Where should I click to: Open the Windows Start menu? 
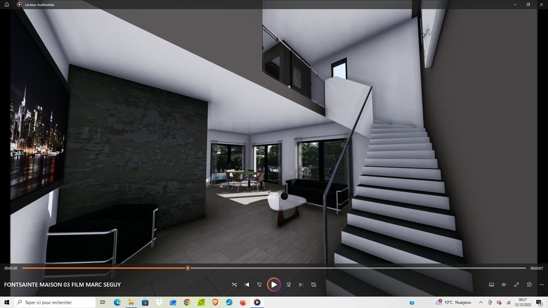pyautogui.click(x=7, y=302)
